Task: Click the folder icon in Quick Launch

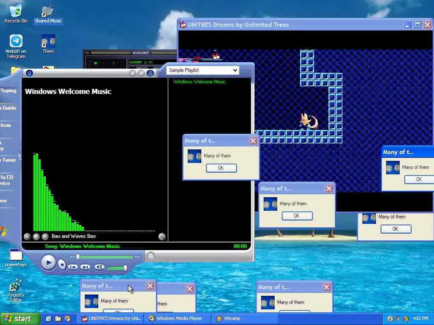Action: (58, 319)
